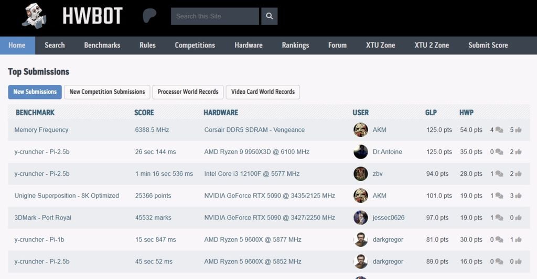This screenshot has width=537, height=279.
Task: Open the Competitions nav item
Action: [x=195, y=45]
